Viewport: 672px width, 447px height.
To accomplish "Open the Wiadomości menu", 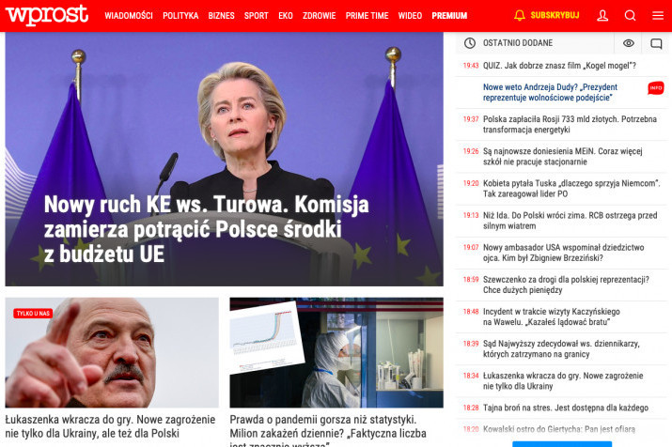I will point(129,16).
